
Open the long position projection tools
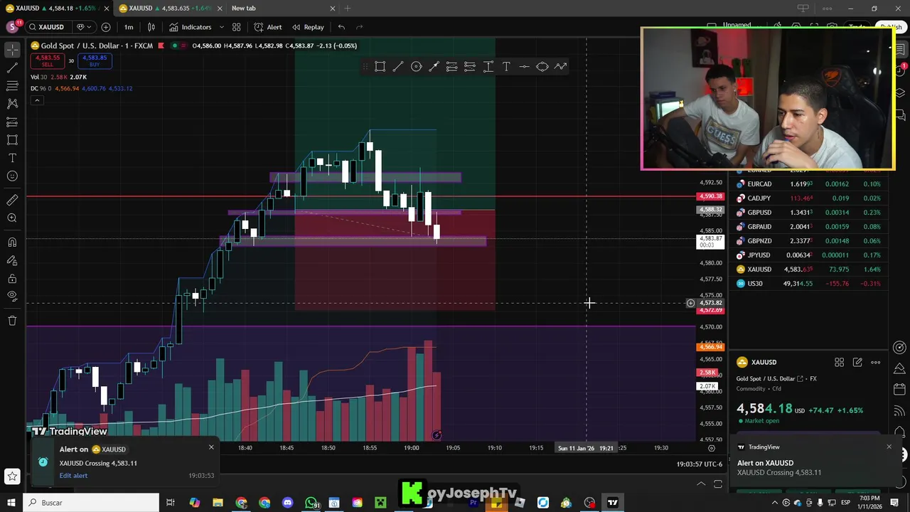(x=12, y=122)
